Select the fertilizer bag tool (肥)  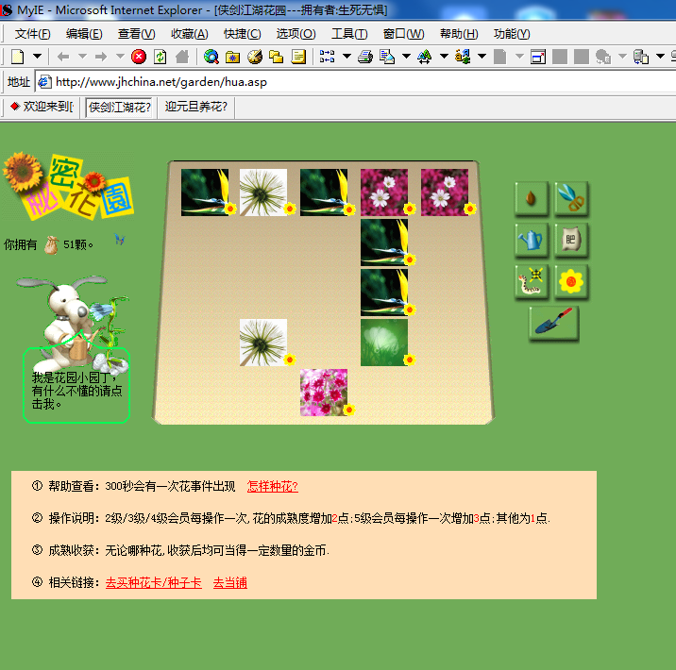pos(571,240)
